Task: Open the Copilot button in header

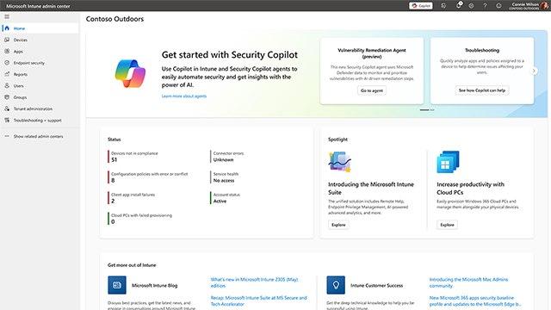Action: (x=421, y=6)
